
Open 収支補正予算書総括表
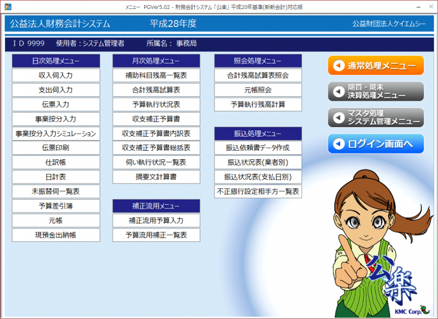[157, 148]
